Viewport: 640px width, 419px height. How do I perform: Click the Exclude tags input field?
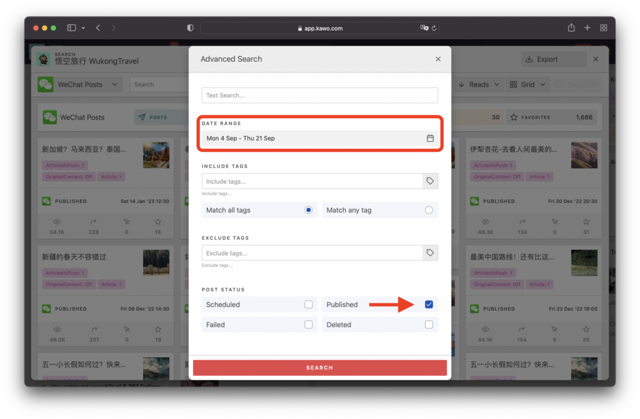click(312, 253)
